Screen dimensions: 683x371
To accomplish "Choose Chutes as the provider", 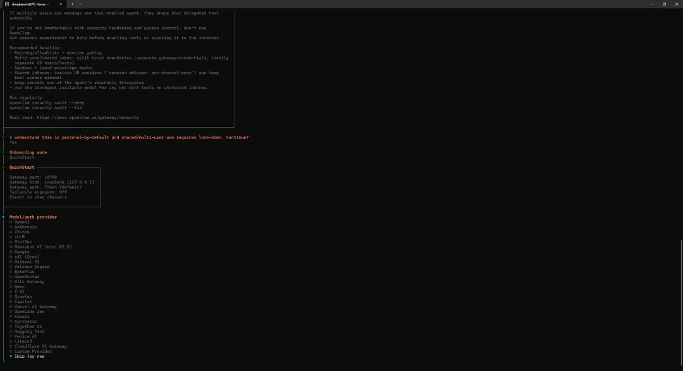I will tap(20, 232).
